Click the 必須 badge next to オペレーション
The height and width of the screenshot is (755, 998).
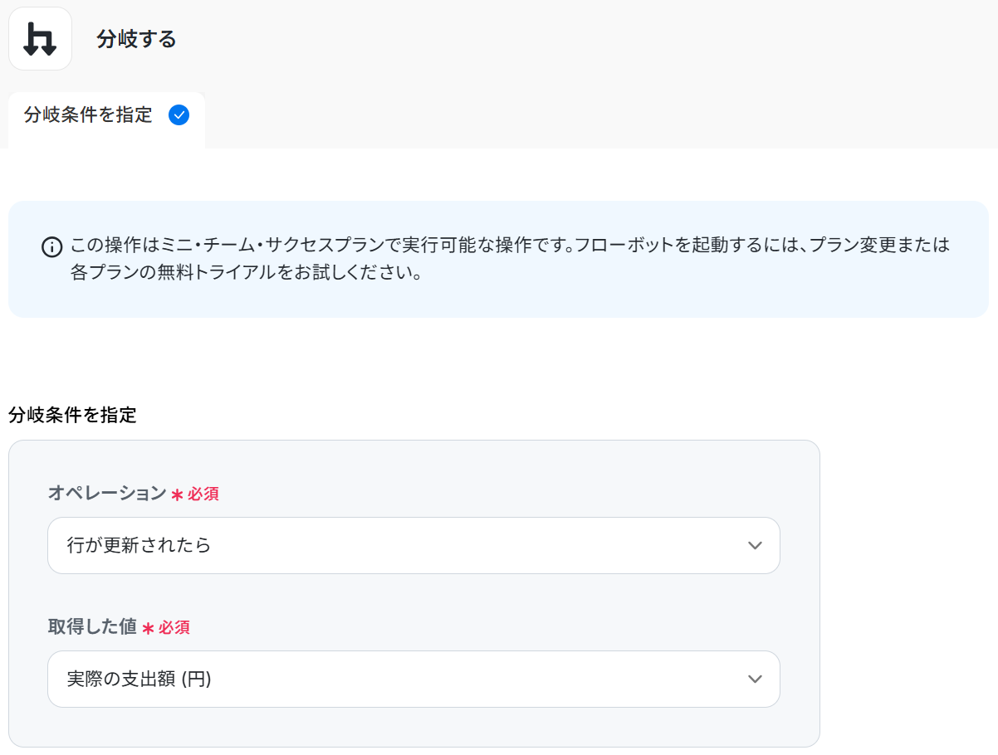click(x=203, y=494)
